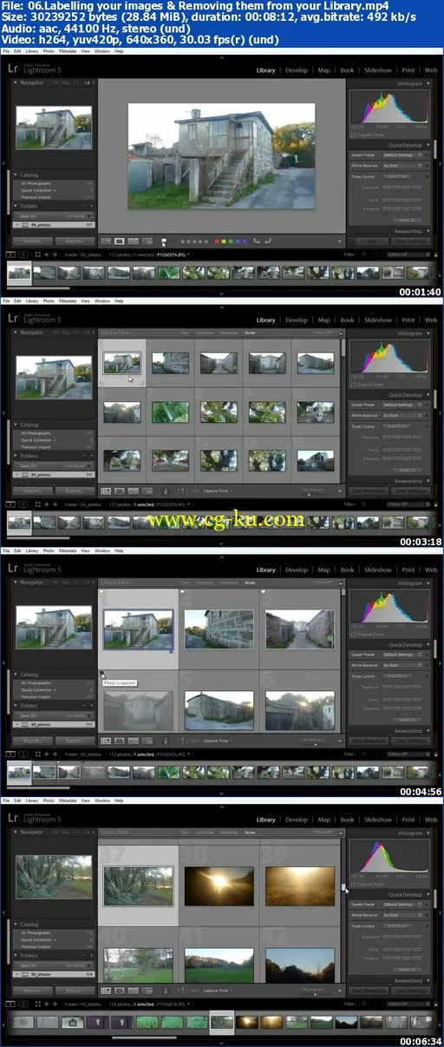Open Metadata menu in the 00:03:18 frame menu bar

click(69, 300)
